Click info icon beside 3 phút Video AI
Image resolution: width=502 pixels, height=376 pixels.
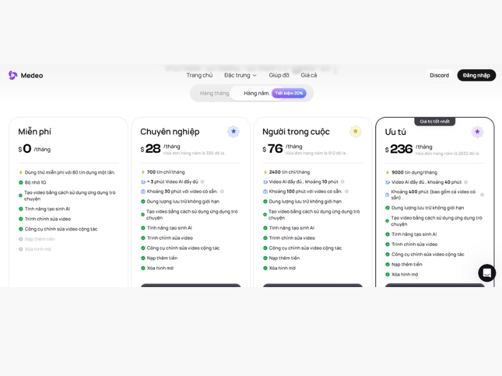(202, 182)
